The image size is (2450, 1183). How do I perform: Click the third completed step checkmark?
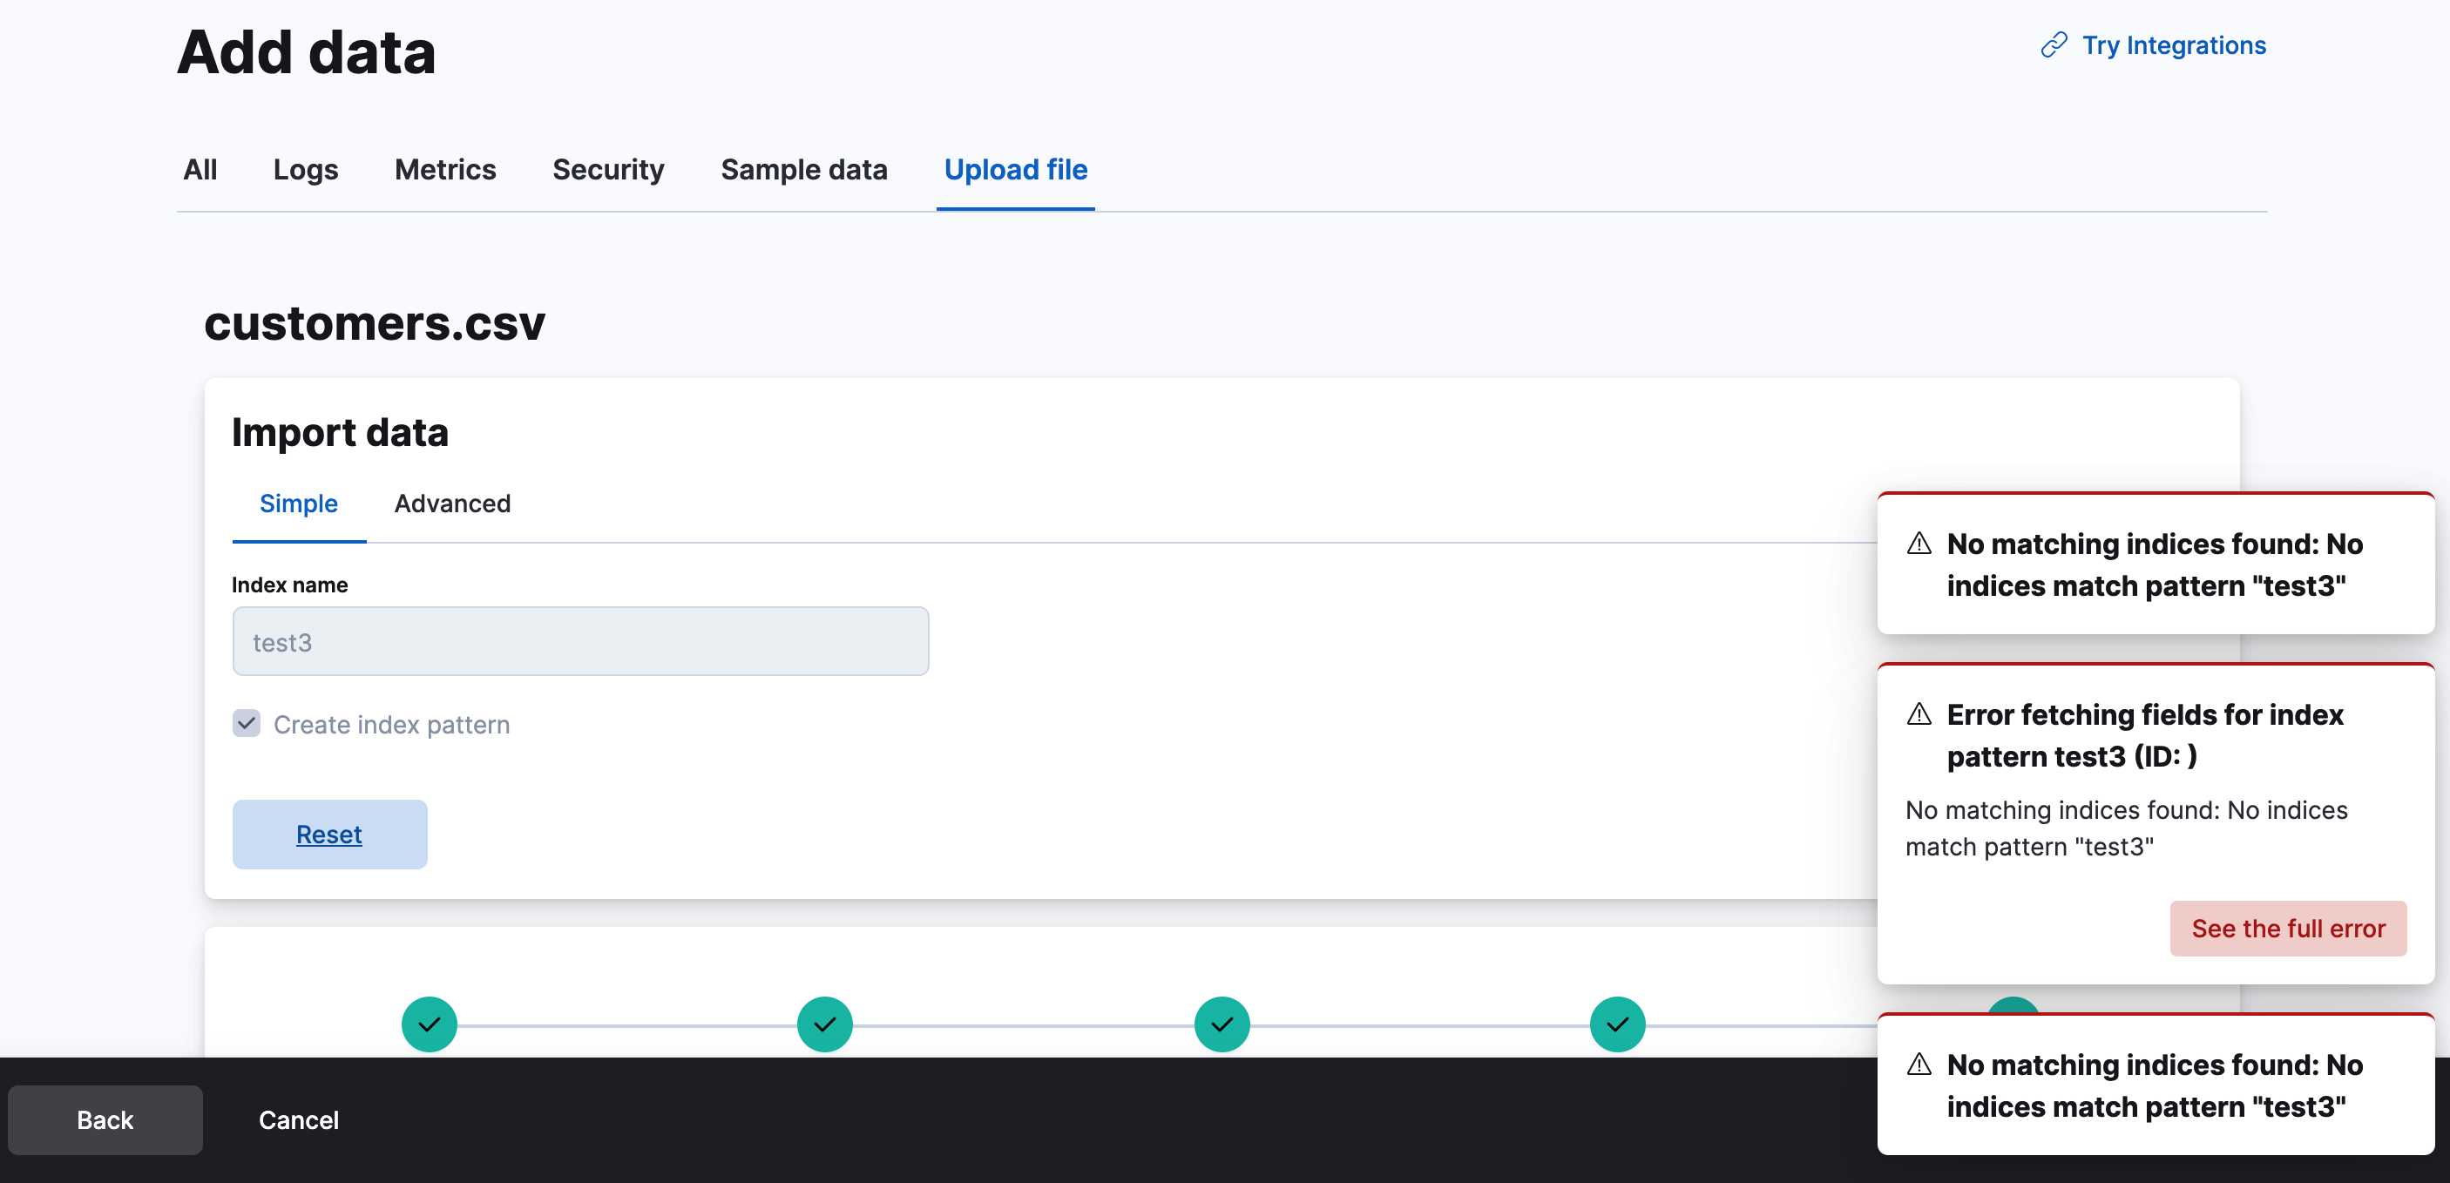point(1222,1024)
